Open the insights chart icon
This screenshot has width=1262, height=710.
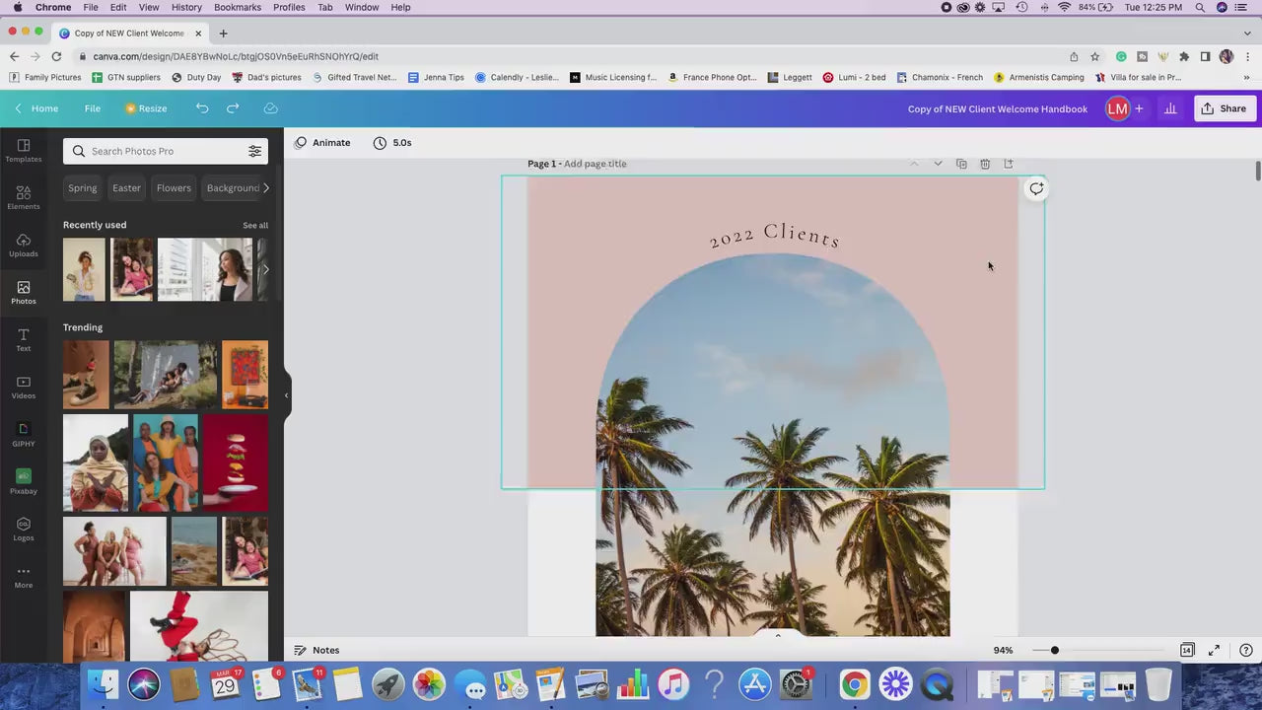[1170, 108]
